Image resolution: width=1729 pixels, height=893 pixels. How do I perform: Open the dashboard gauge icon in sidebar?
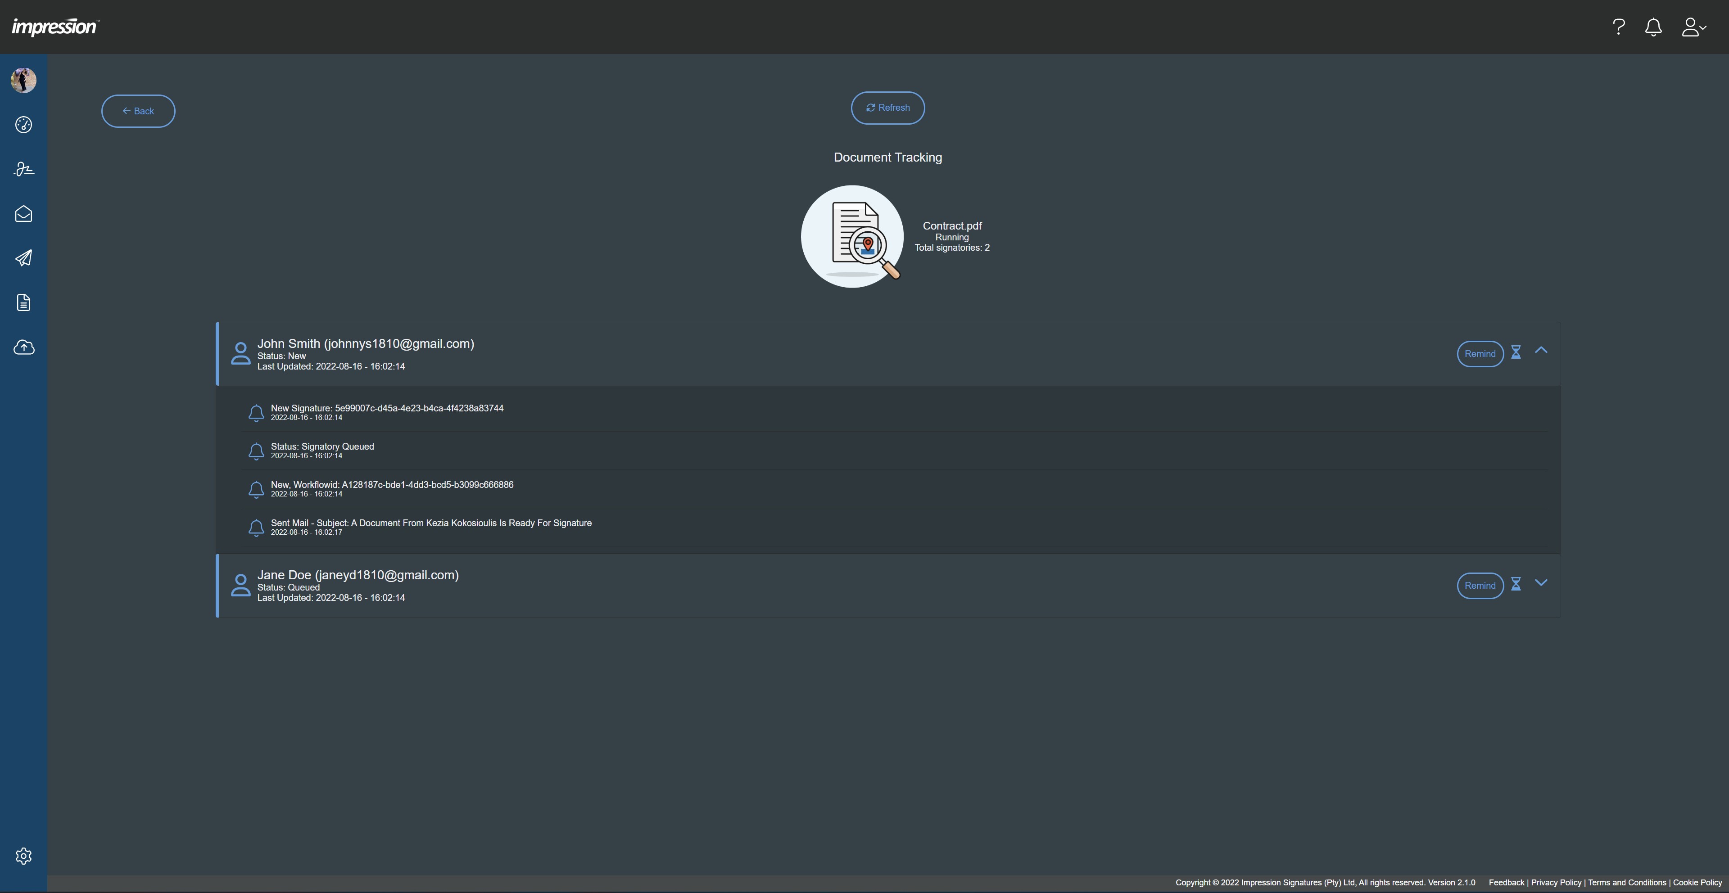(23, 125)
